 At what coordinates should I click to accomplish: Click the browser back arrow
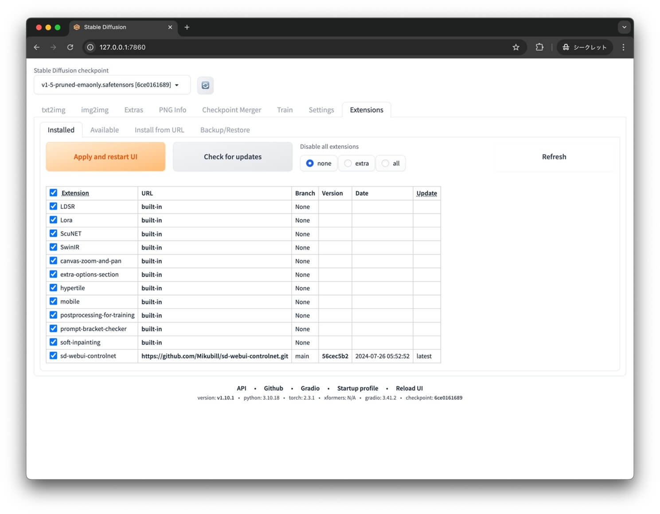tap(37, 47)
